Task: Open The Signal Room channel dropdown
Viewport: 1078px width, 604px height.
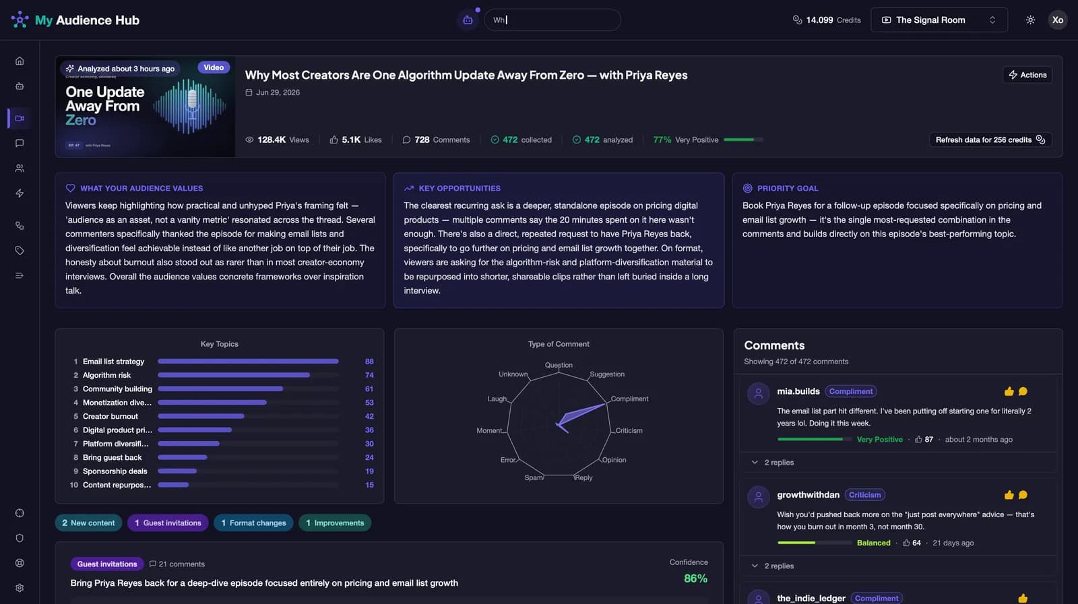Action: pos(939,20)
